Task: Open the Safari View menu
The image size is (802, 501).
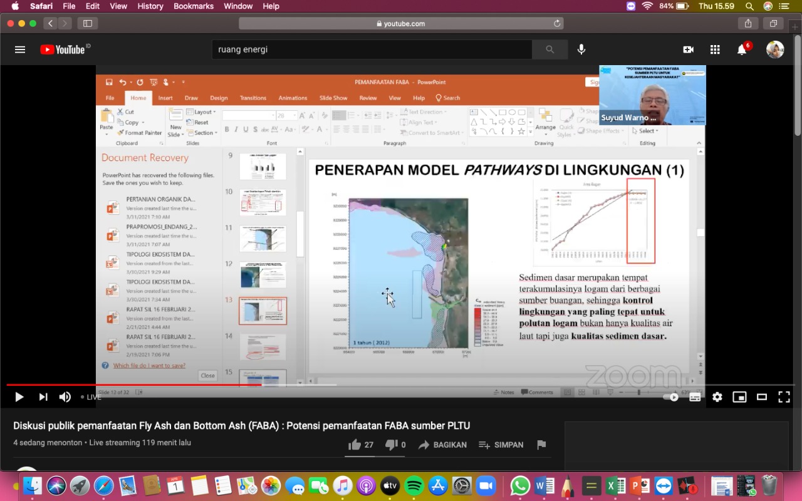Action: pos(118,6)
